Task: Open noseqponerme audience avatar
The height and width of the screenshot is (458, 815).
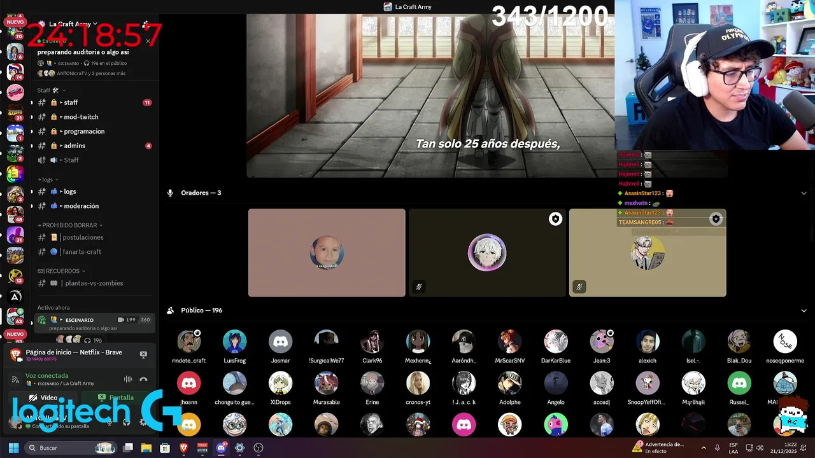Action: click(x=785, y=342)
